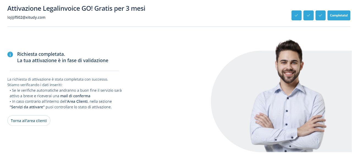Click the fase di validazione heading line
The height and width of the screenshot is (154, 352).
[63, 61]
